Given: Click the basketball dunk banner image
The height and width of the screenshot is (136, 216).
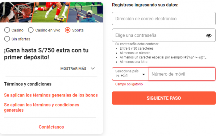Looking at the screenshot, I should [16, 12].
